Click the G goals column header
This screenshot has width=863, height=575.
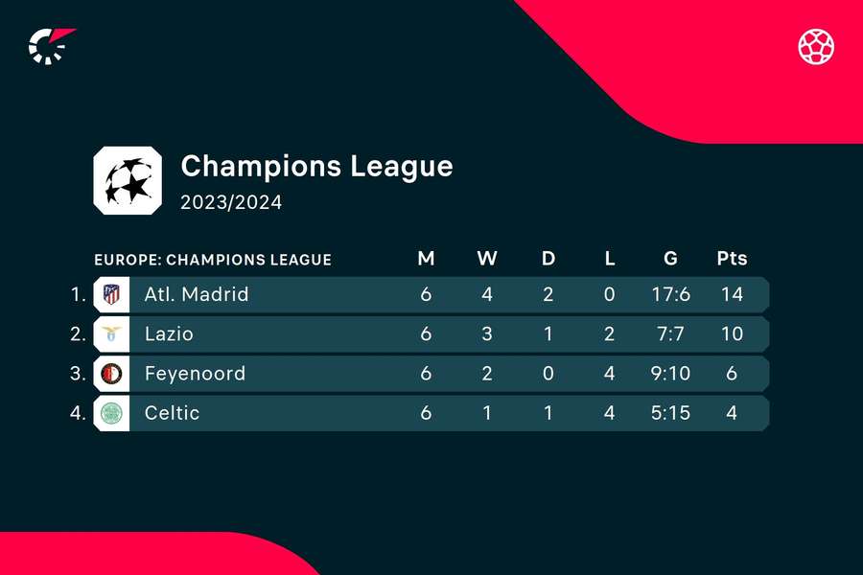coord(670,258)
